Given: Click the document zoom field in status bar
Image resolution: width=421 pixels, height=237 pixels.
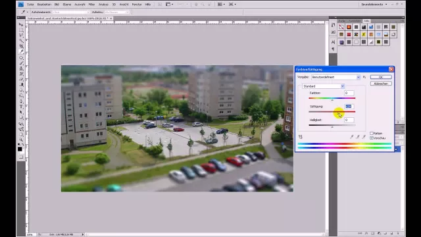Looking at the screenshot, I should click(30, 234).
